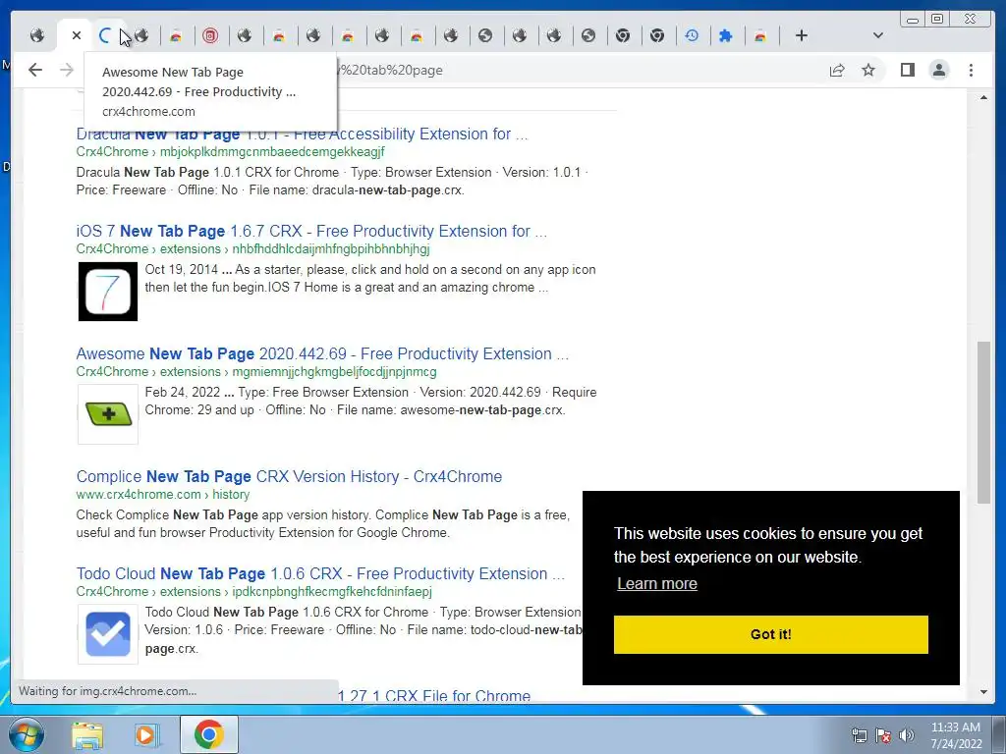This screenshot has width=1006, height=754.
Task: Open the browser side panel
Action: [x=907, y=70]
